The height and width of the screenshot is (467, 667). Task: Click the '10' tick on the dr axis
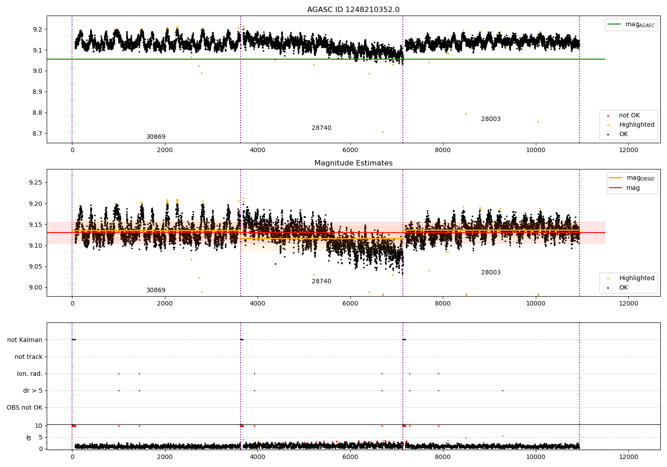pyautogui.click(x=39, y=426)
